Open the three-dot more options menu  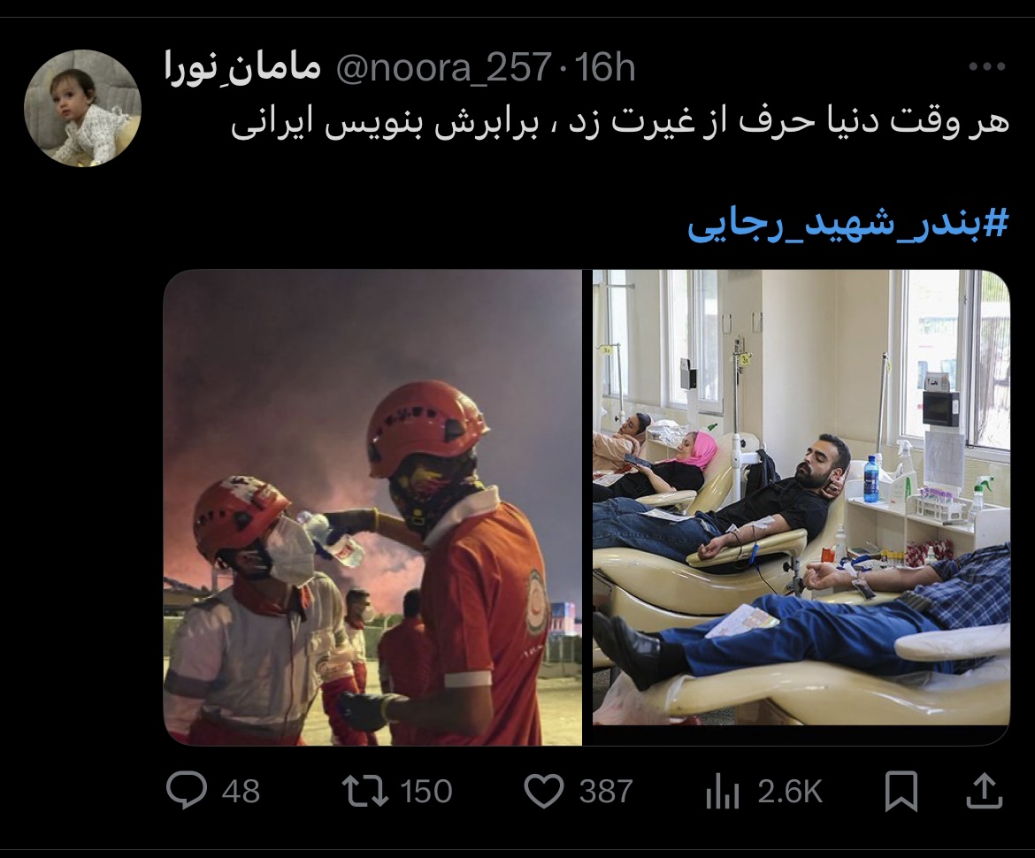pos(987,66)
